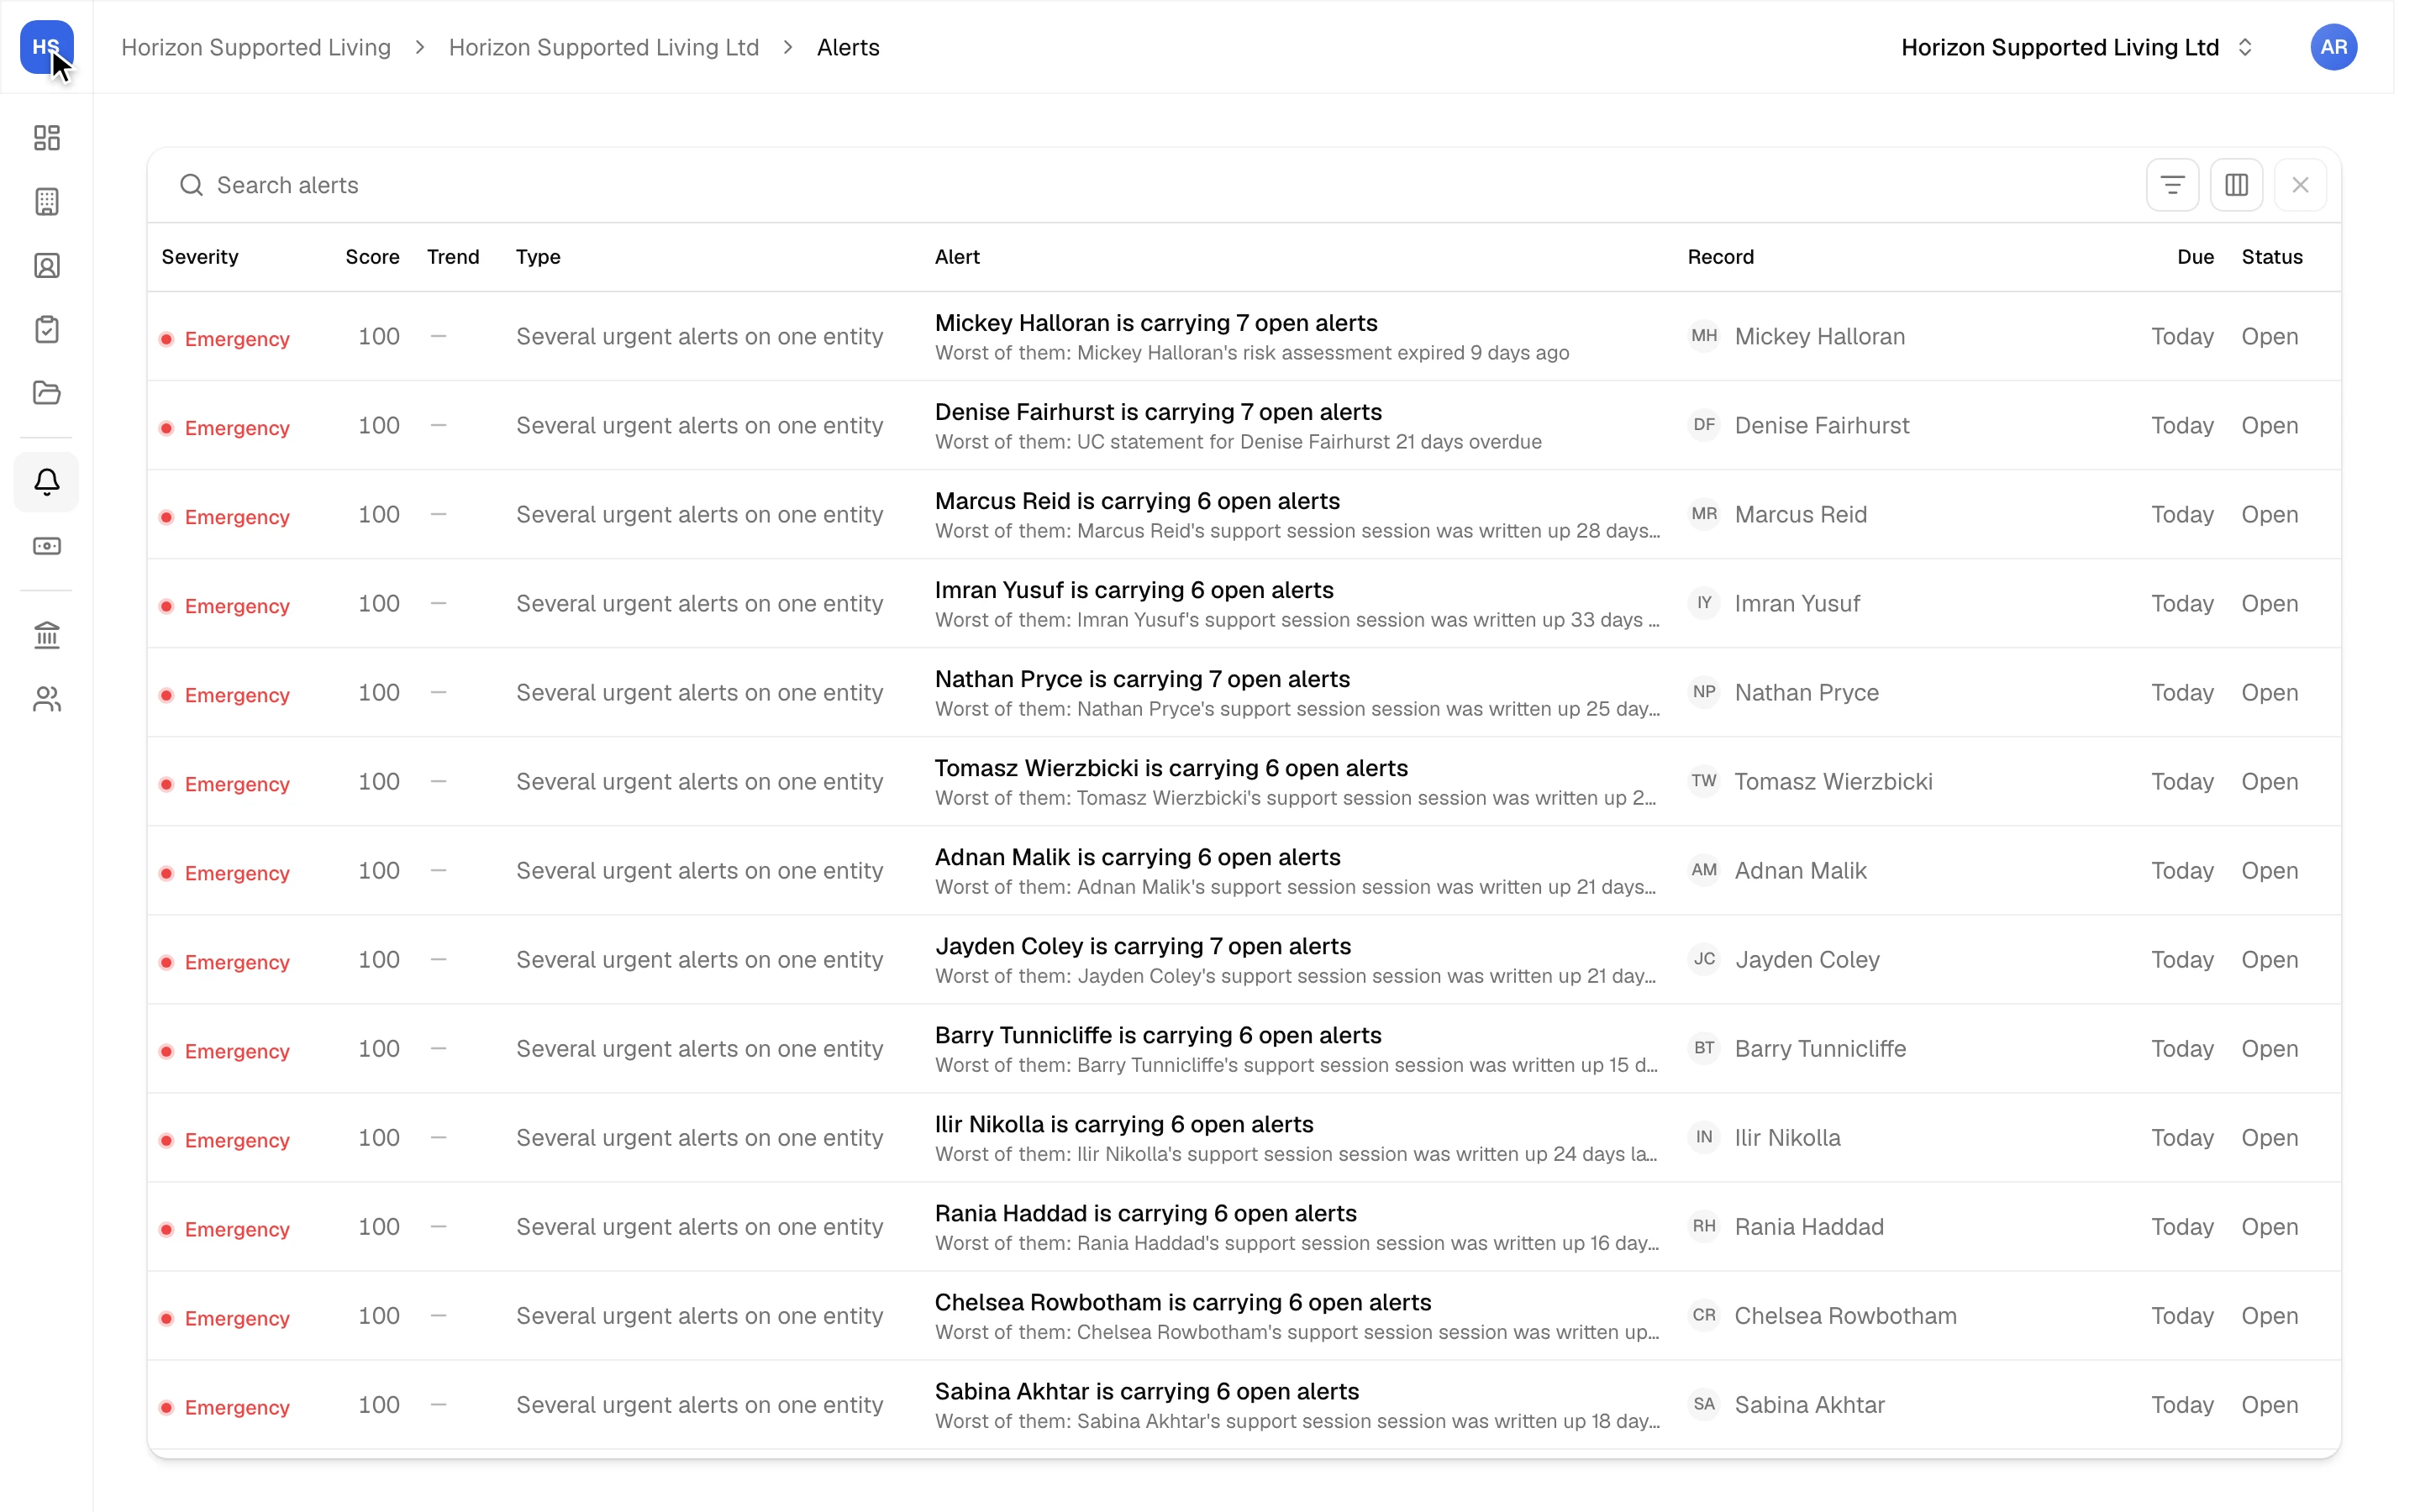Open the AR user avatar menu
The width and height of the screenshot is (2420, 1512).
[2334, 47]
